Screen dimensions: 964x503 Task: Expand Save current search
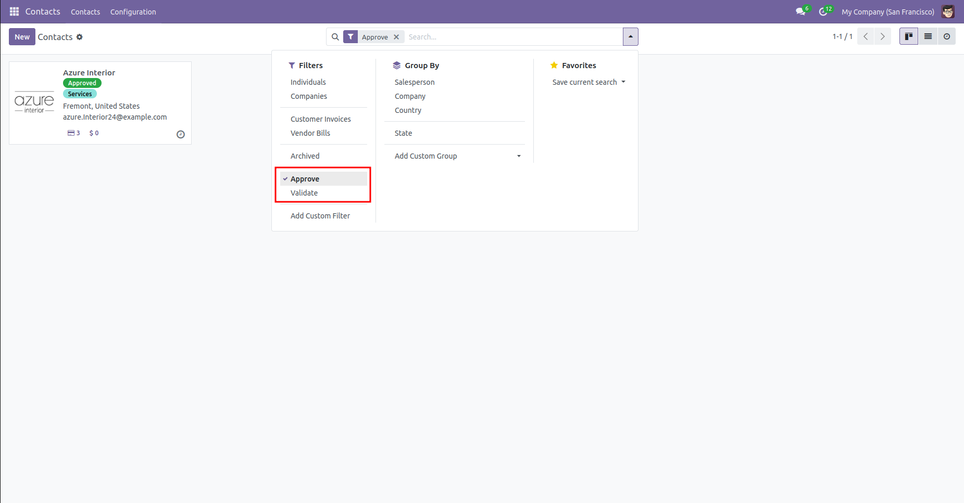[x=589, y=82]
